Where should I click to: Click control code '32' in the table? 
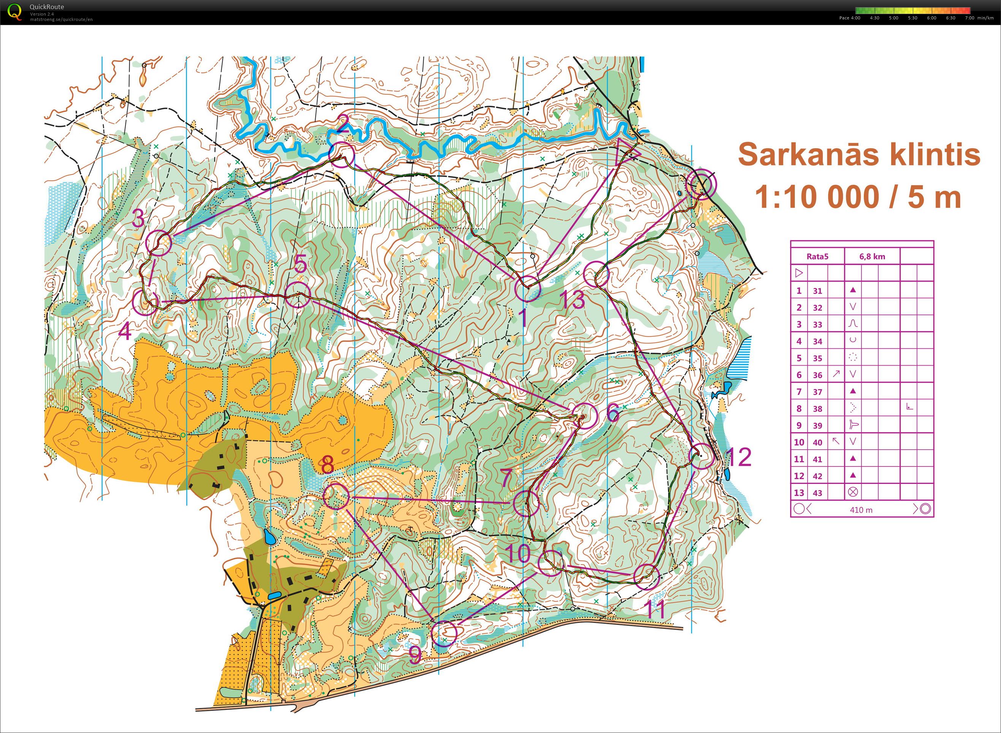(817, 307)
